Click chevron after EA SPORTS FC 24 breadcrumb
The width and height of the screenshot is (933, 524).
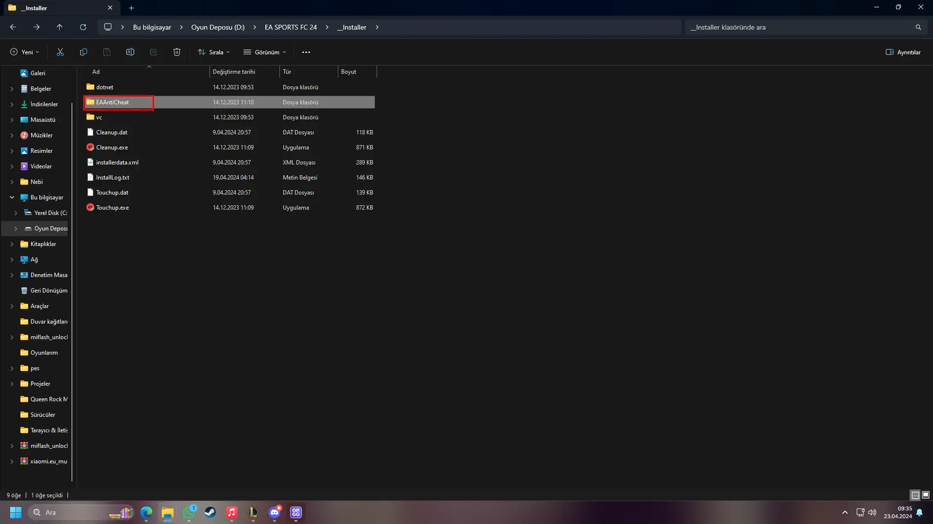click(327, 27)
